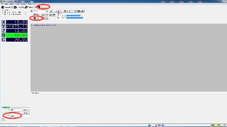
Task: Click the red-circled button in the top toolbar
Action: [x=43, y=7]
